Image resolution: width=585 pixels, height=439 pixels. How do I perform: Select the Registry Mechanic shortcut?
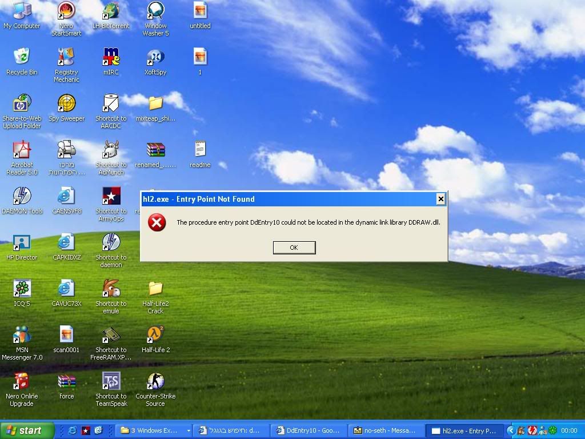[x=66, y=65]
